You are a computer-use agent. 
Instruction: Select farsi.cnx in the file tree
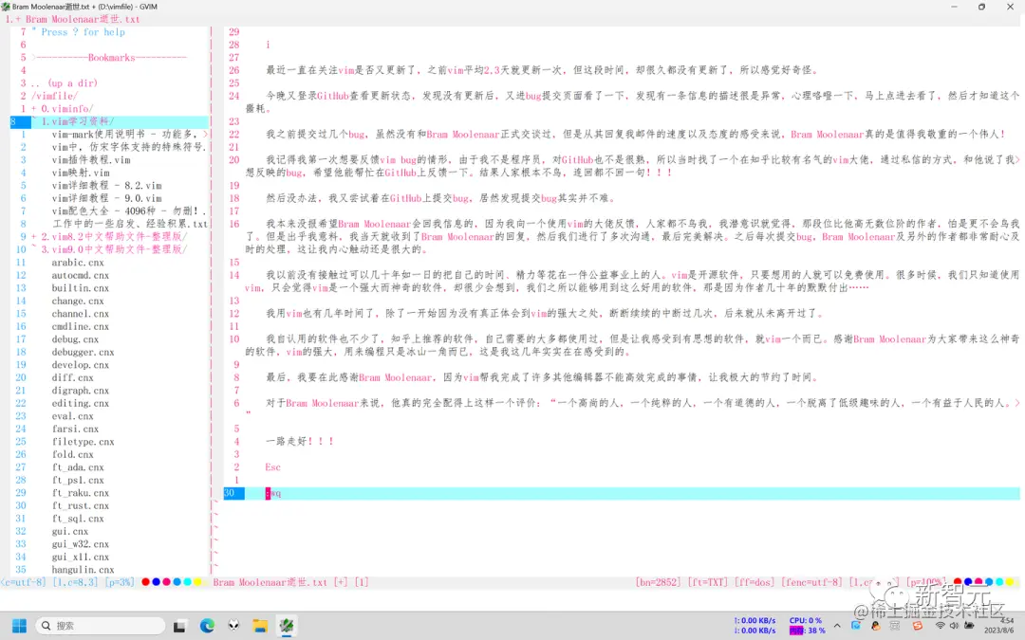75,430
